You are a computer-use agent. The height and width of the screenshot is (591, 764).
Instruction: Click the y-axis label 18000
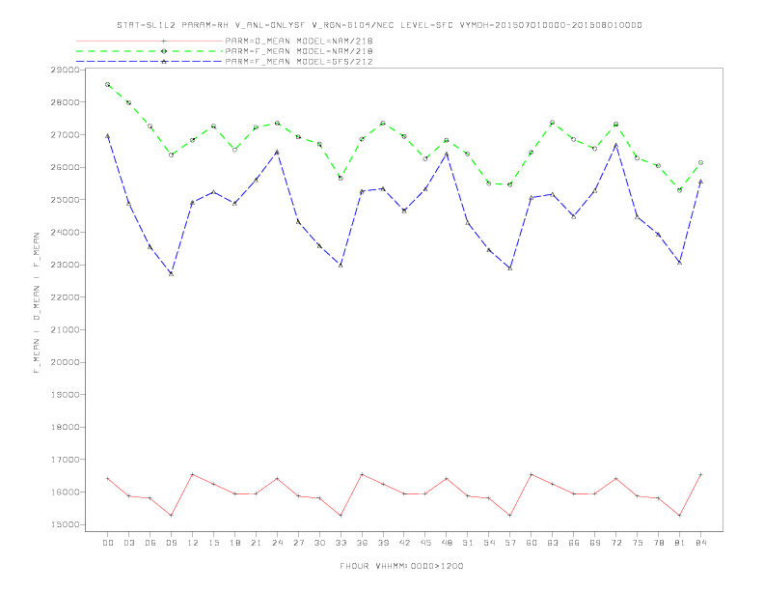(65, 427)
